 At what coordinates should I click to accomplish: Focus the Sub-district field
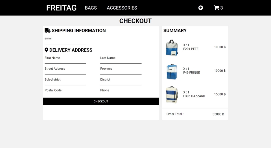click(65, 83)
